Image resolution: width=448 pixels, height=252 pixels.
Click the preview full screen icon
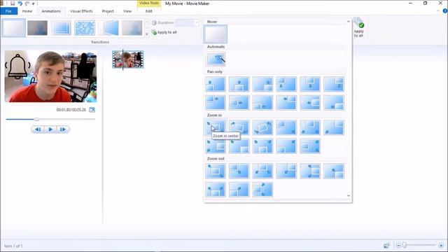pyautogui.click(x=92, y=110)
